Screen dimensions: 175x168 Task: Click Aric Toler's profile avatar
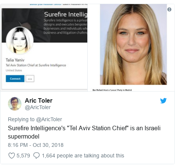point(15,104)
